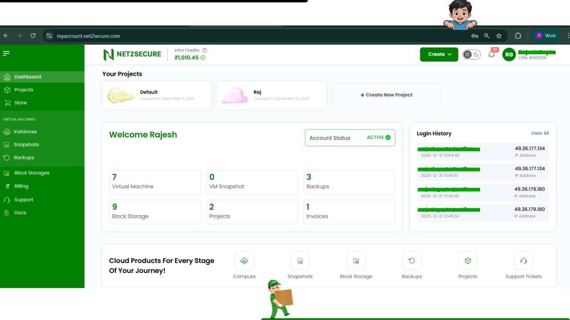Toggle the light/dark theme switch
570x320 pixels.
click(472, 54)
